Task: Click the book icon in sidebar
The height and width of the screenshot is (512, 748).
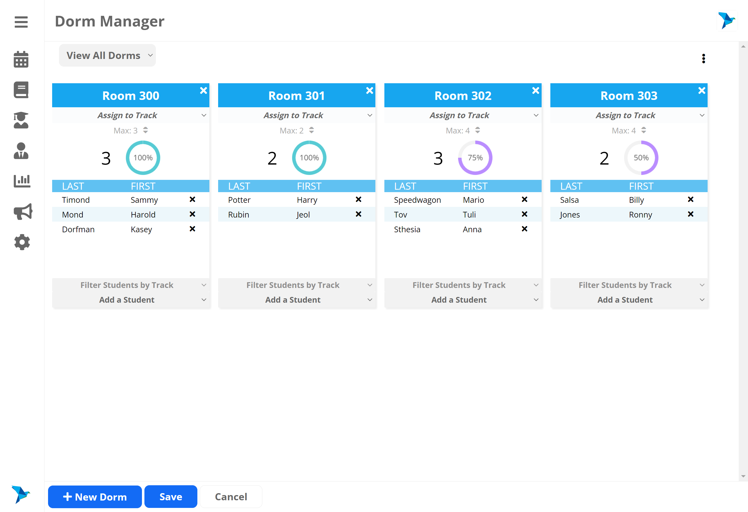Action: pyautogui.click(x=21, y=90)
